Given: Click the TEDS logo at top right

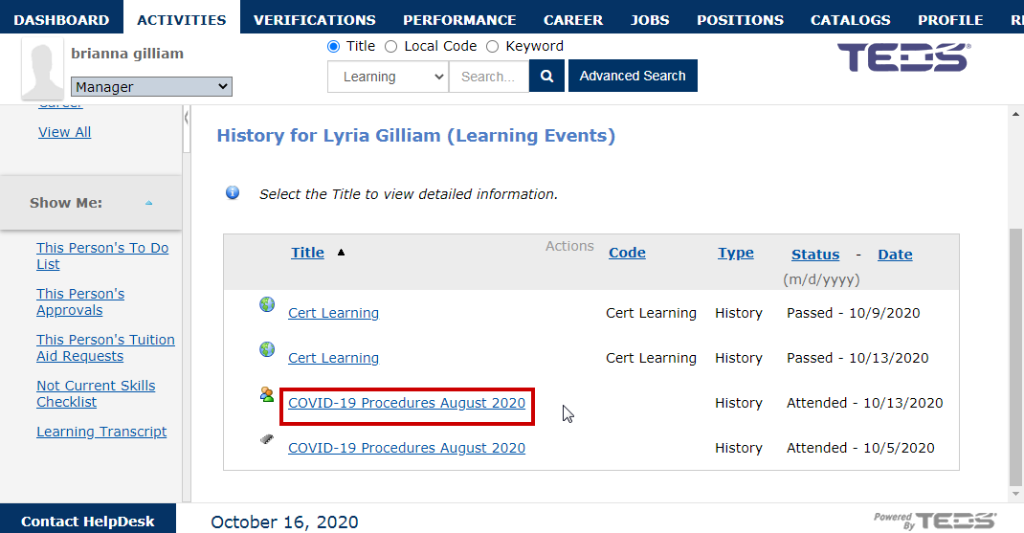Looking at the screenshot, I should click(x=903, y=57).
